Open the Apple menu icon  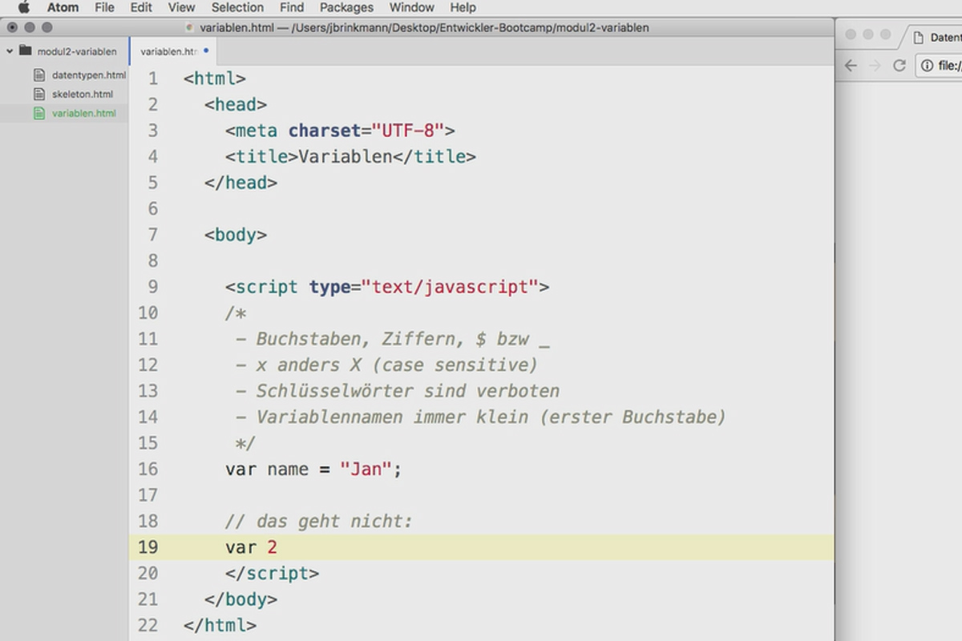click(24, 8)
